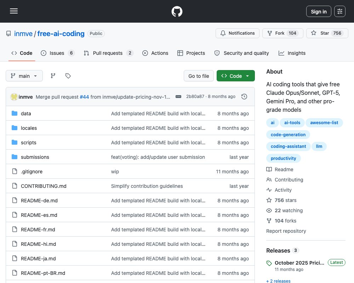354x283 pixels.
Task: Open the 'wip' commit message
Action: [115, 172]
